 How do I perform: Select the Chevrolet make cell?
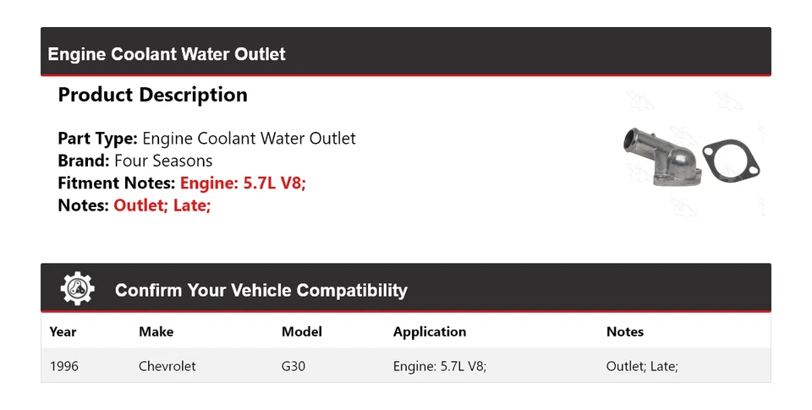[x=167, y=366]
